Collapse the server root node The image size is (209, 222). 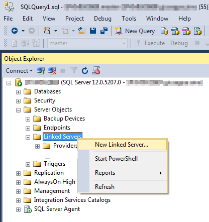(x=9, y=83)
